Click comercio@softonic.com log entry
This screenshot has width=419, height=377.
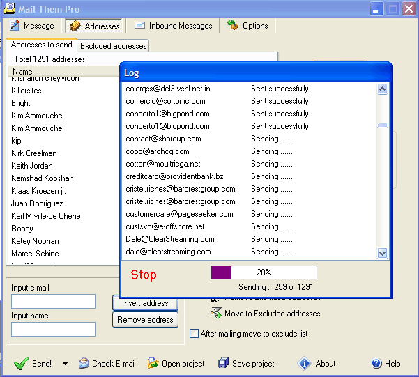(165, 101)
